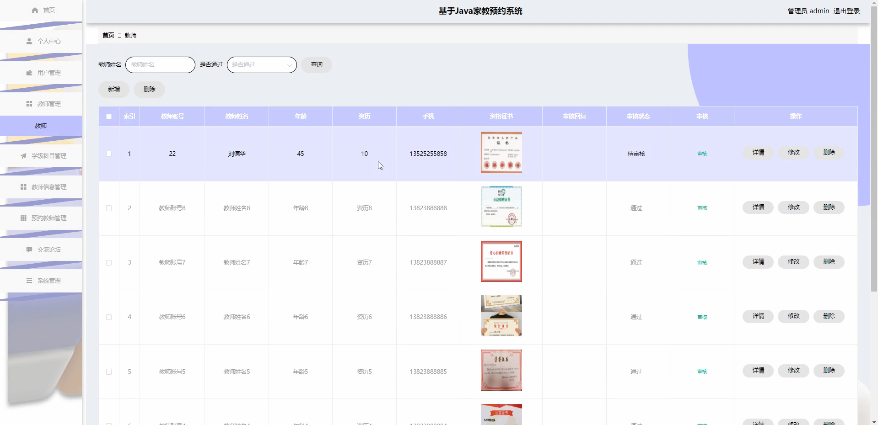
Task: Open the certificate thumbnail for 刘德华
Action: coord(501,152)
